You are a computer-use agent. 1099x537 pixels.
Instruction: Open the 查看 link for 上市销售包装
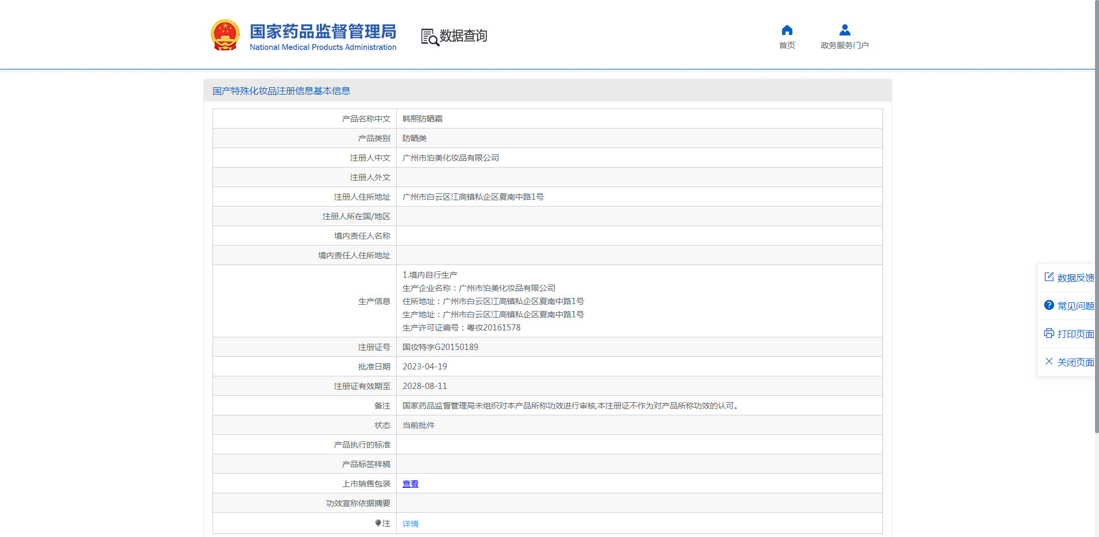(x=410, y=484)
